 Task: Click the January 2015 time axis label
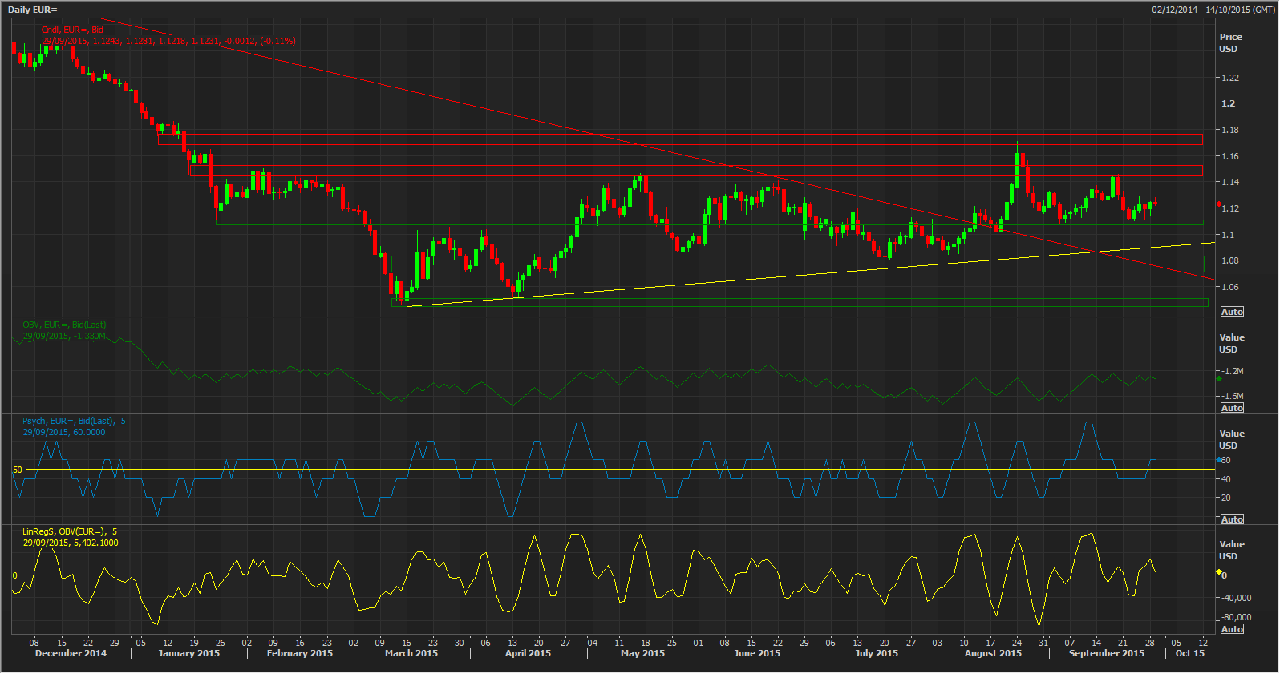pos(188,653)
